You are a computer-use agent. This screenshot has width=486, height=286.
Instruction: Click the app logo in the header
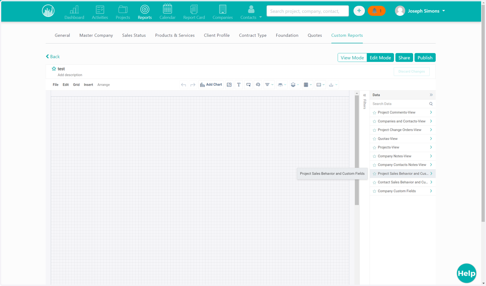48,11
